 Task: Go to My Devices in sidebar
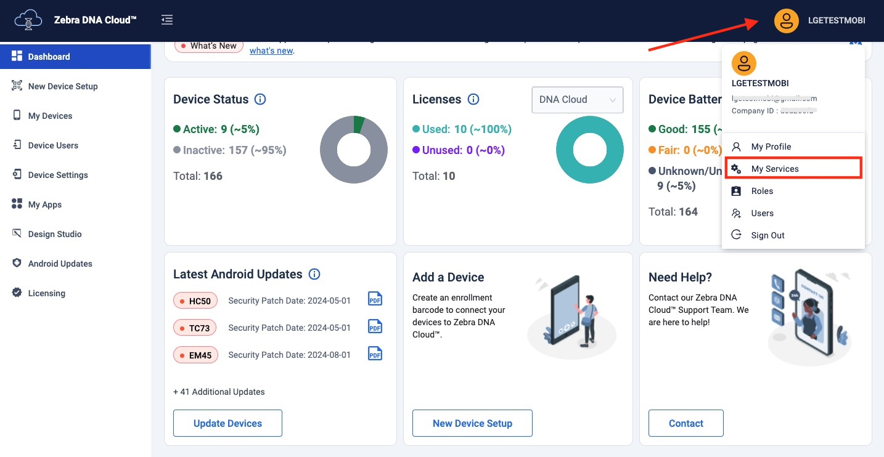(50, 116)
